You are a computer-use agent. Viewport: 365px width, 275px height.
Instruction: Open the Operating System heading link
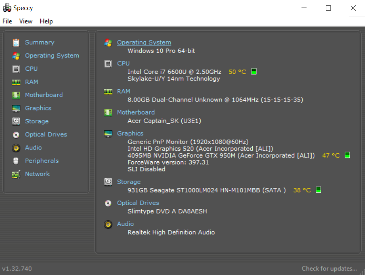pos(144,42)
